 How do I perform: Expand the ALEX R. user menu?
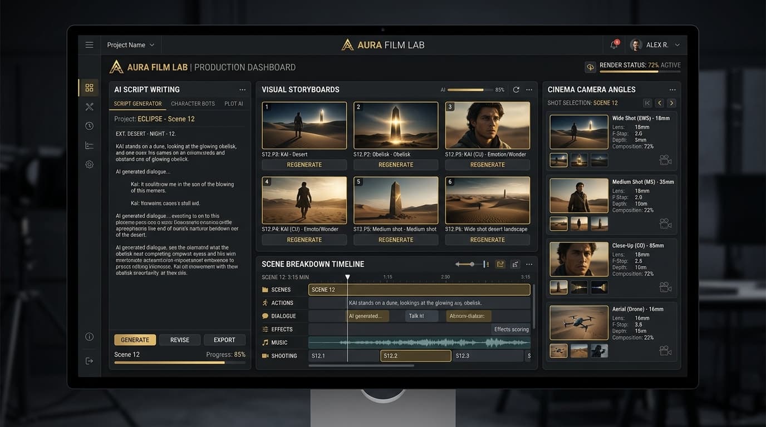point(655,45)
